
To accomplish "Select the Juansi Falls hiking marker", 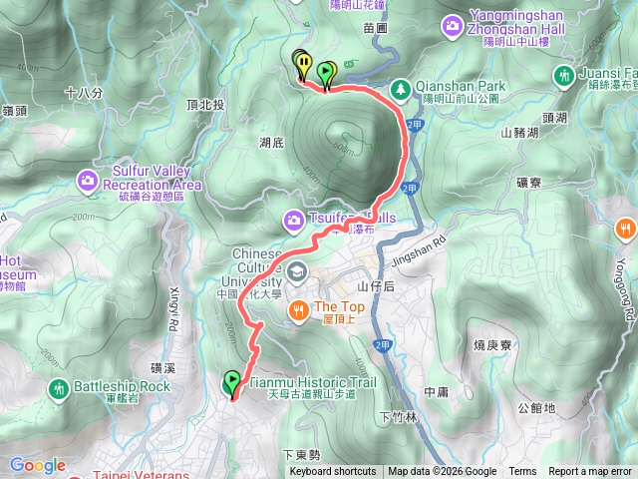I will pos(564,77).
